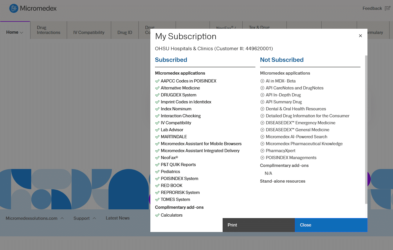
Task: Click the Micromedex logo icon
Action: pyautogui.click(x=14, y=8)
